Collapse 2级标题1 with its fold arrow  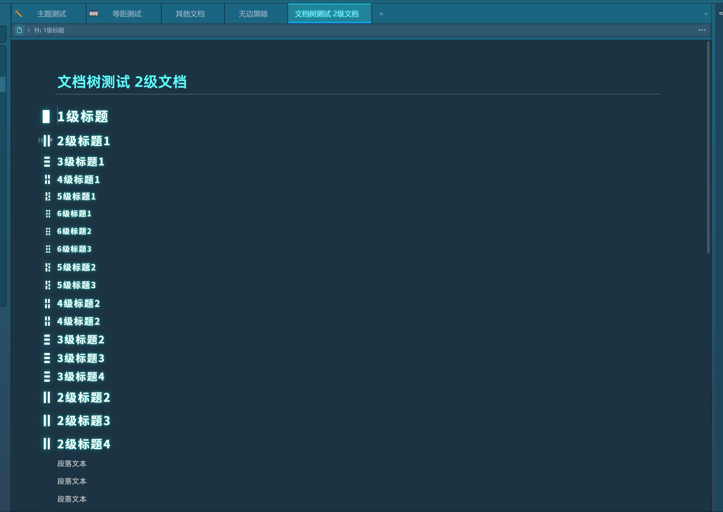[51, 140]
